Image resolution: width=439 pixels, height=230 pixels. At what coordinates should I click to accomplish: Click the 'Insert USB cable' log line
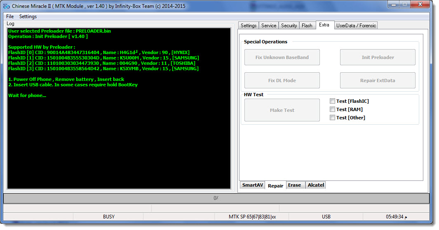(73, 85)
